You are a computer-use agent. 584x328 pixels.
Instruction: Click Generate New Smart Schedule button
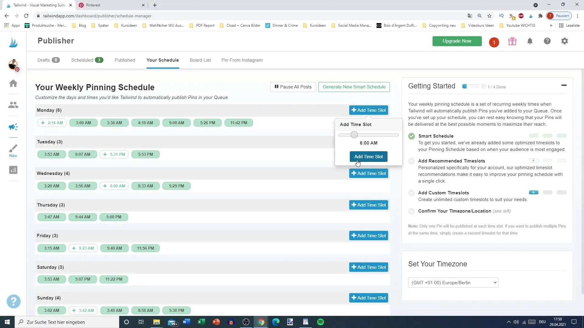click(354, 87)
